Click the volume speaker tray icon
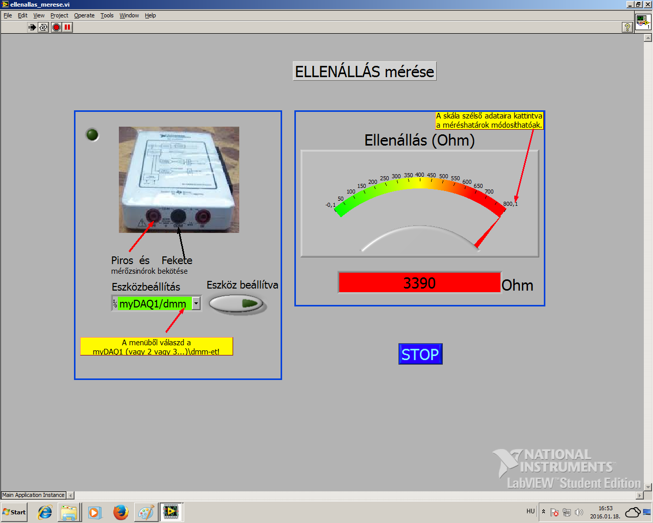This screenshot has height=523, width=653. [x=579, y=512]
